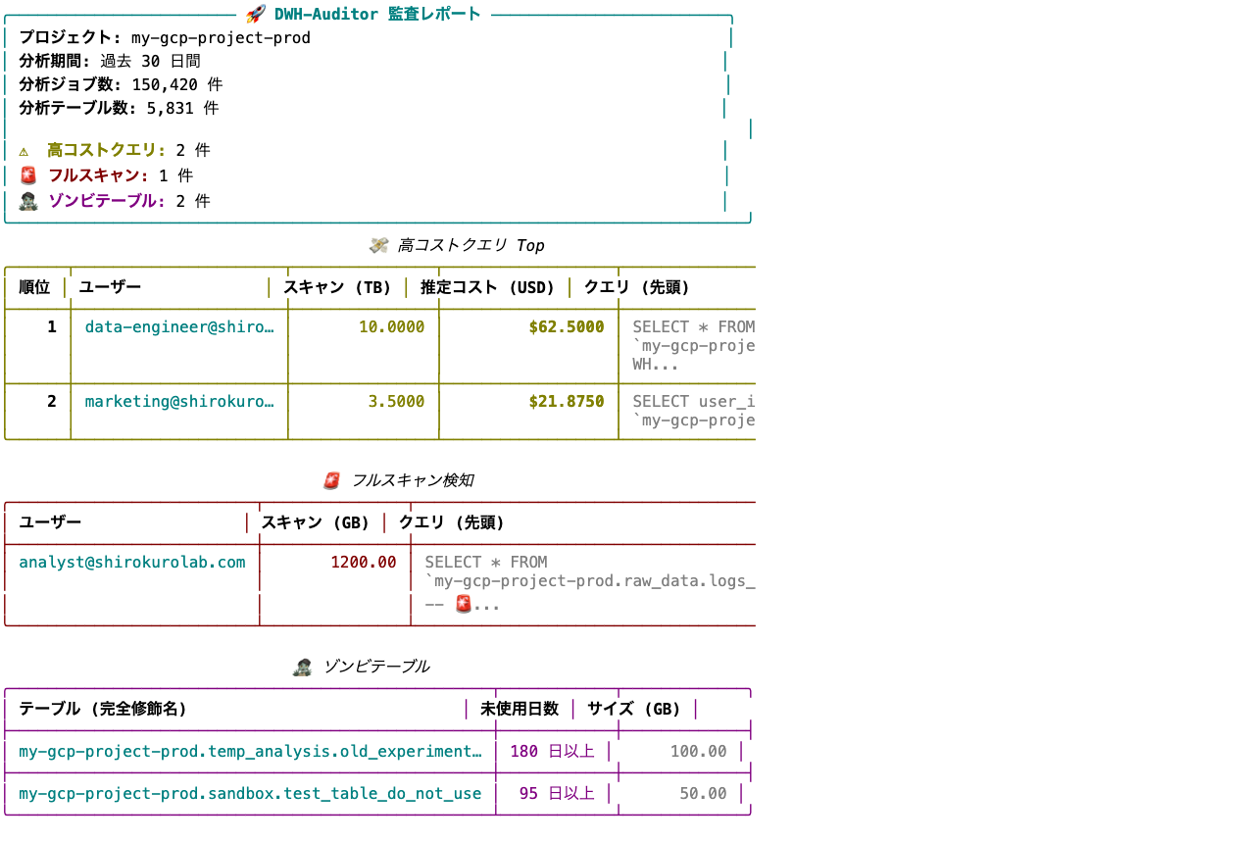The width and height of the screenshot is (1239, 842).
Task: Click the siren emoji inside the full-scan query cell
Action: click(464, 605)
